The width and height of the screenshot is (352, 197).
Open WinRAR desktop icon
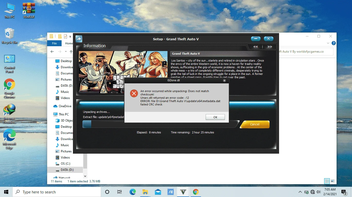[x=29, y=11]
